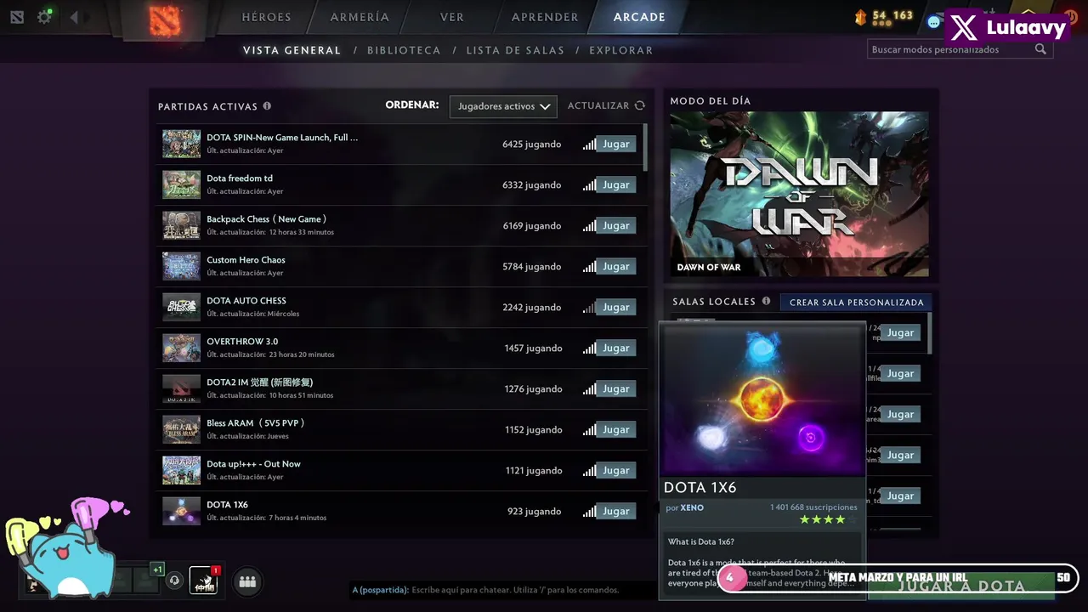Screen dimensions: 1088x612
Task: Open info icon next to Salas Locales
Action: [x=766, y=301]
